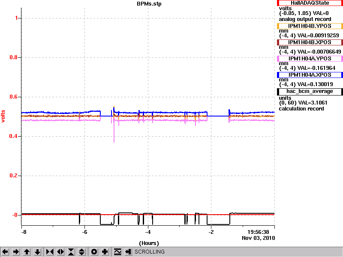Image resolution: width=343 pixels, height=257 pixels.
Task: Click the y-axis tick label 0.4
Action: pos(14,136)
